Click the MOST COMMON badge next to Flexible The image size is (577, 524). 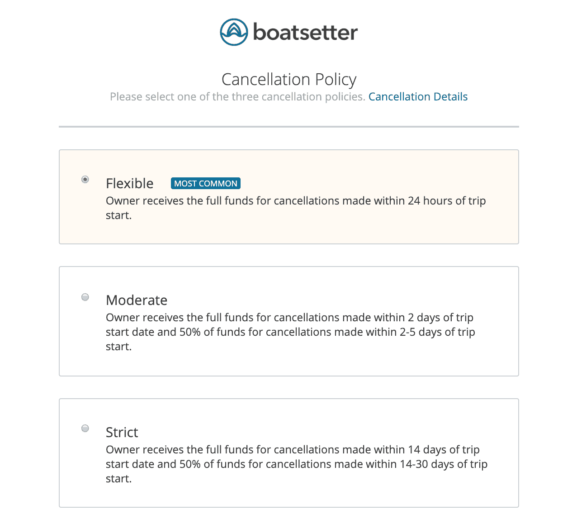(206, 183)
